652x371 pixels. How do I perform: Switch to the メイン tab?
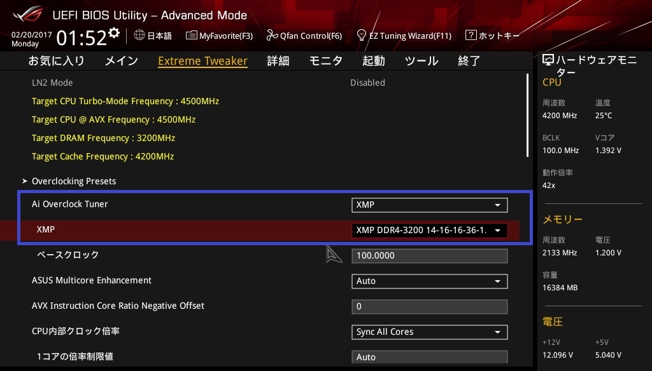(x=122, y=60)
